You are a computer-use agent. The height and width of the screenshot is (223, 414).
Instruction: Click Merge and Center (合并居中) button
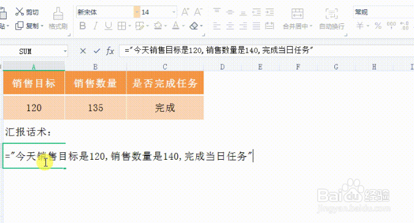[297, 18]
